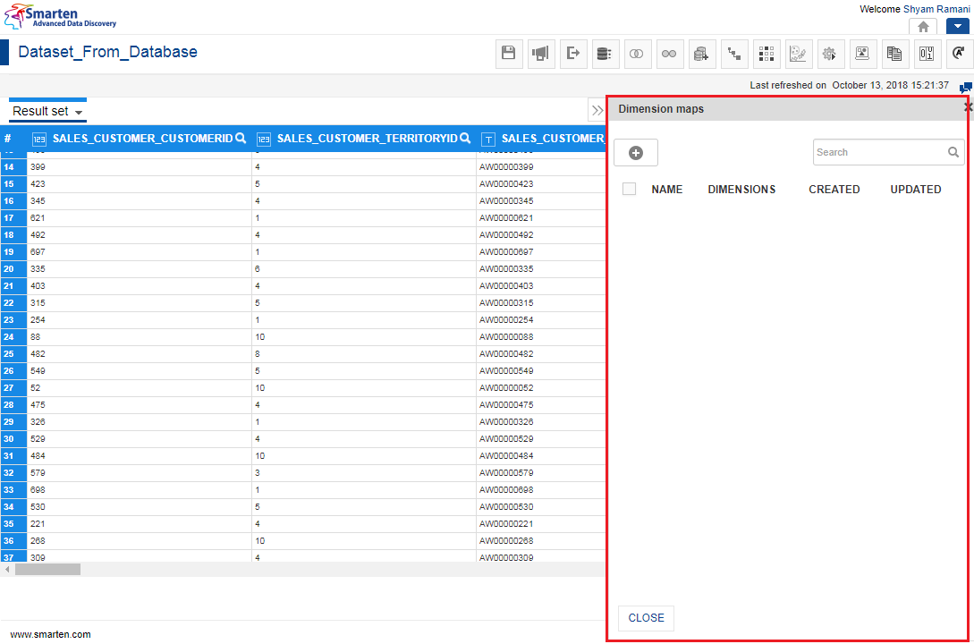Open the scatter chart analysis icon
This screenshot has width=974, height=644.
798,54
